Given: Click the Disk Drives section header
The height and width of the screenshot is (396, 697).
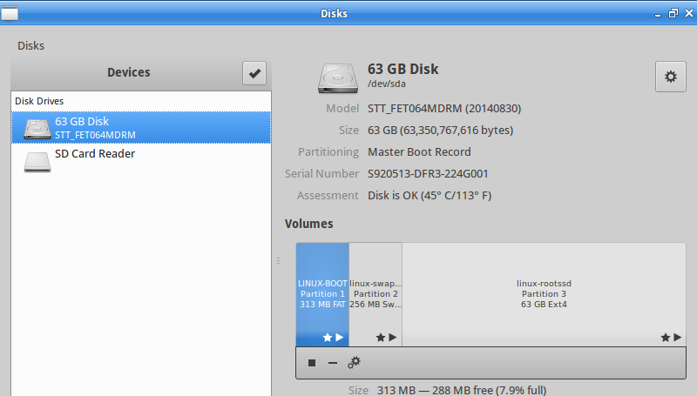Looking at the screenshot, I should pyautogui.click(x=39, y=101).
